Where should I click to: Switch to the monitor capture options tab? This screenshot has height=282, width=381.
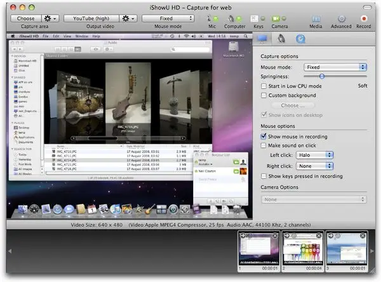click(262, 39)
